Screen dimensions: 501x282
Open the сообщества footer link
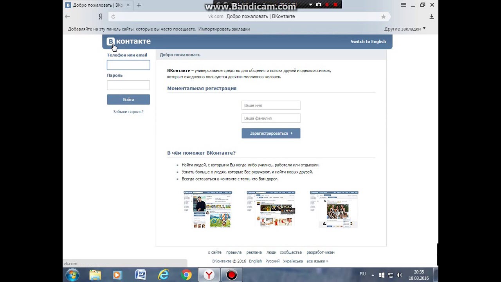291,252
